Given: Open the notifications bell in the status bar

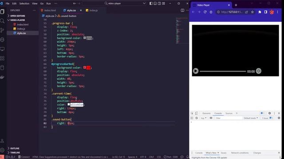Looking at the screenshot, I should [x=187, y=157].
